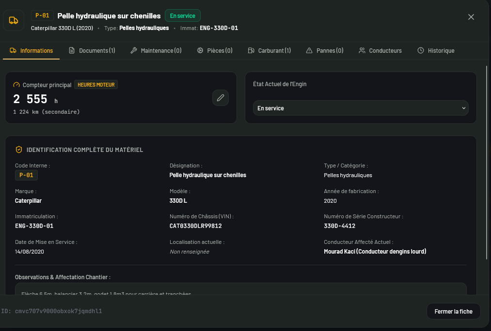491x331 pixels.
Task: Click the Fermer la fiche button
Action: pos(453,311)
